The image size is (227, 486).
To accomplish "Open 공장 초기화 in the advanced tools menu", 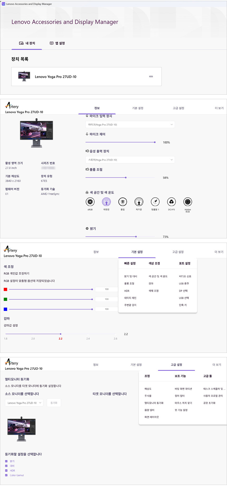I will coord(209,403).
